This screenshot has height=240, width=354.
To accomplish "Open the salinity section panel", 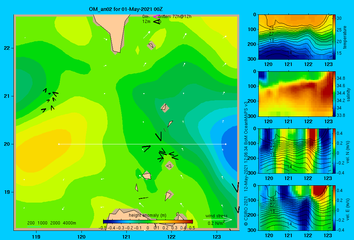I will 295,94.
